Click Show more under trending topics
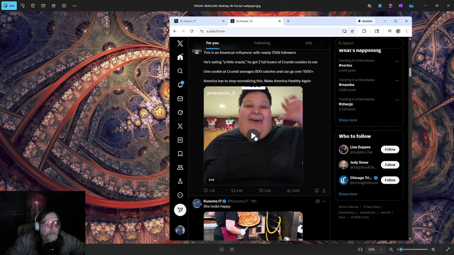Image resolution: width=454 pixels, height=255 pixels. click(348, 120)
